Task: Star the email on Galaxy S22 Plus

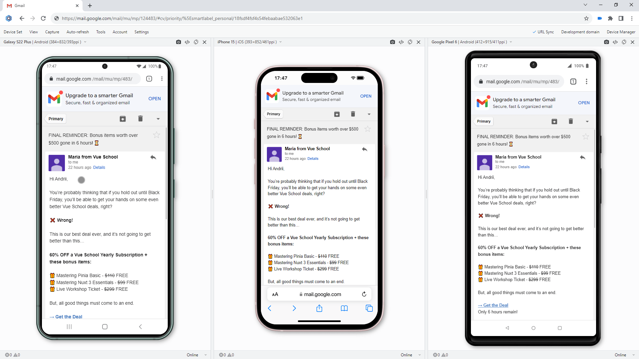Action: (x=156, y=135)
